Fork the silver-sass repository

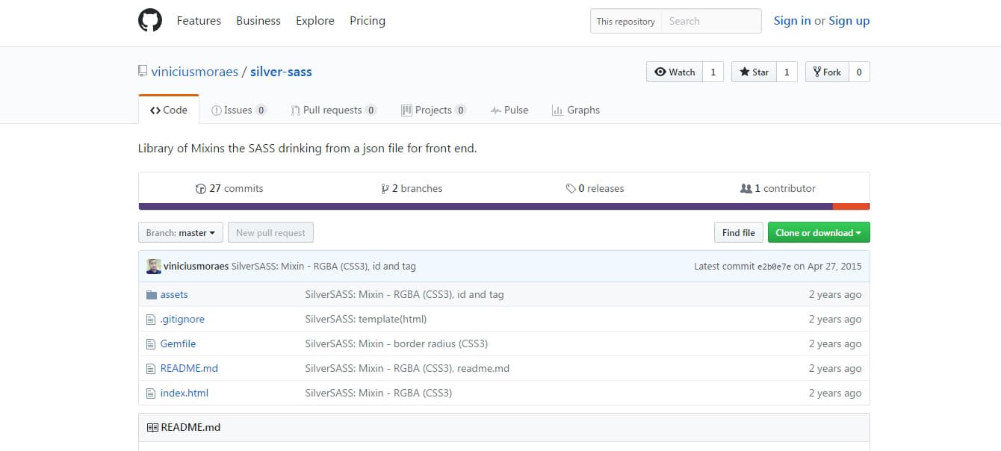click(827, 72)
